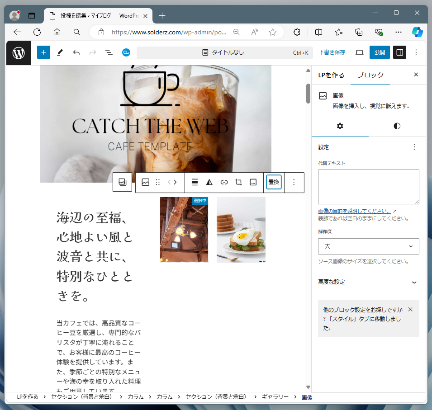
Task: Click the 置換 replace button
Action: pyautogui.click(x=274, y=182)
